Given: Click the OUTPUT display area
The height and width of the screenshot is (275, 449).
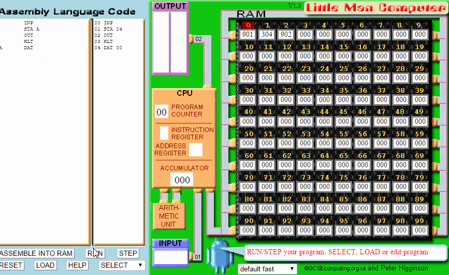Looking at the screenshot, I should point(170,42).
